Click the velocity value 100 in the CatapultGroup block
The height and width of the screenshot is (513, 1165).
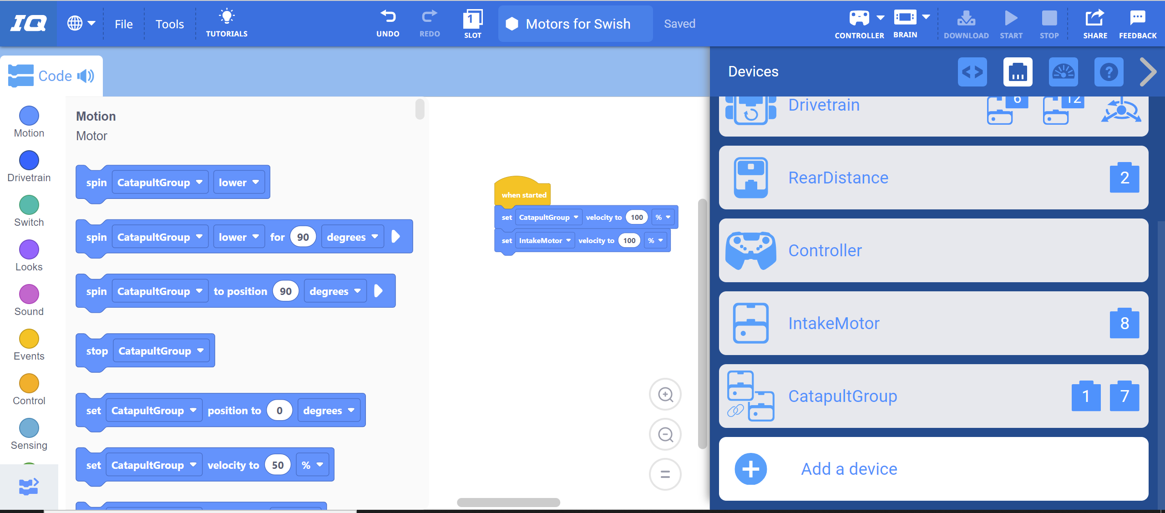[636, 218]
